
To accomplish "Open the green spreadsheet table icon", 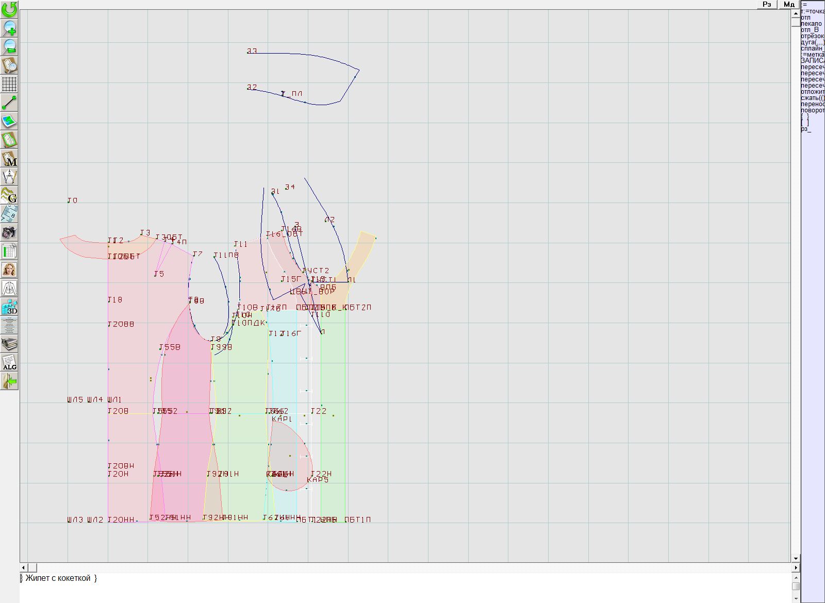I will click(9, 251).
